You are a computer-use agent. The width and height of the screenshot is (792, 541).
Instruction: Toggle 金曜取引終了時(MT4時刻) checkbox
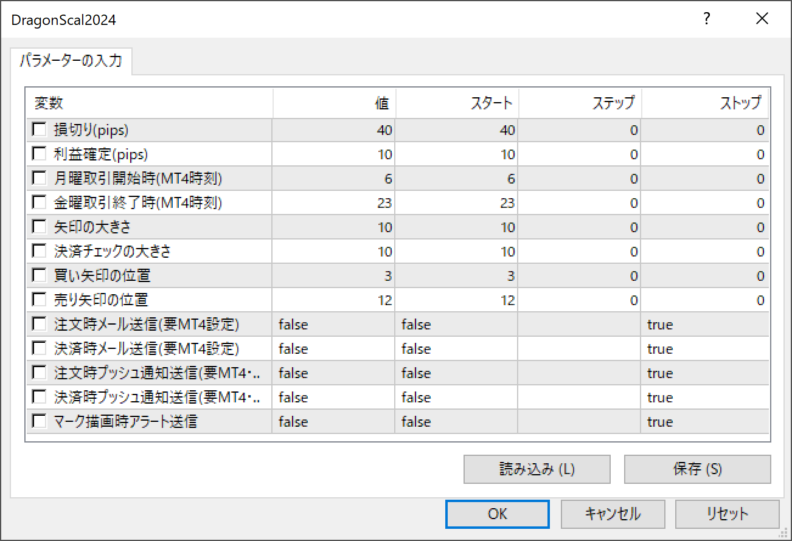pos(40,202)
